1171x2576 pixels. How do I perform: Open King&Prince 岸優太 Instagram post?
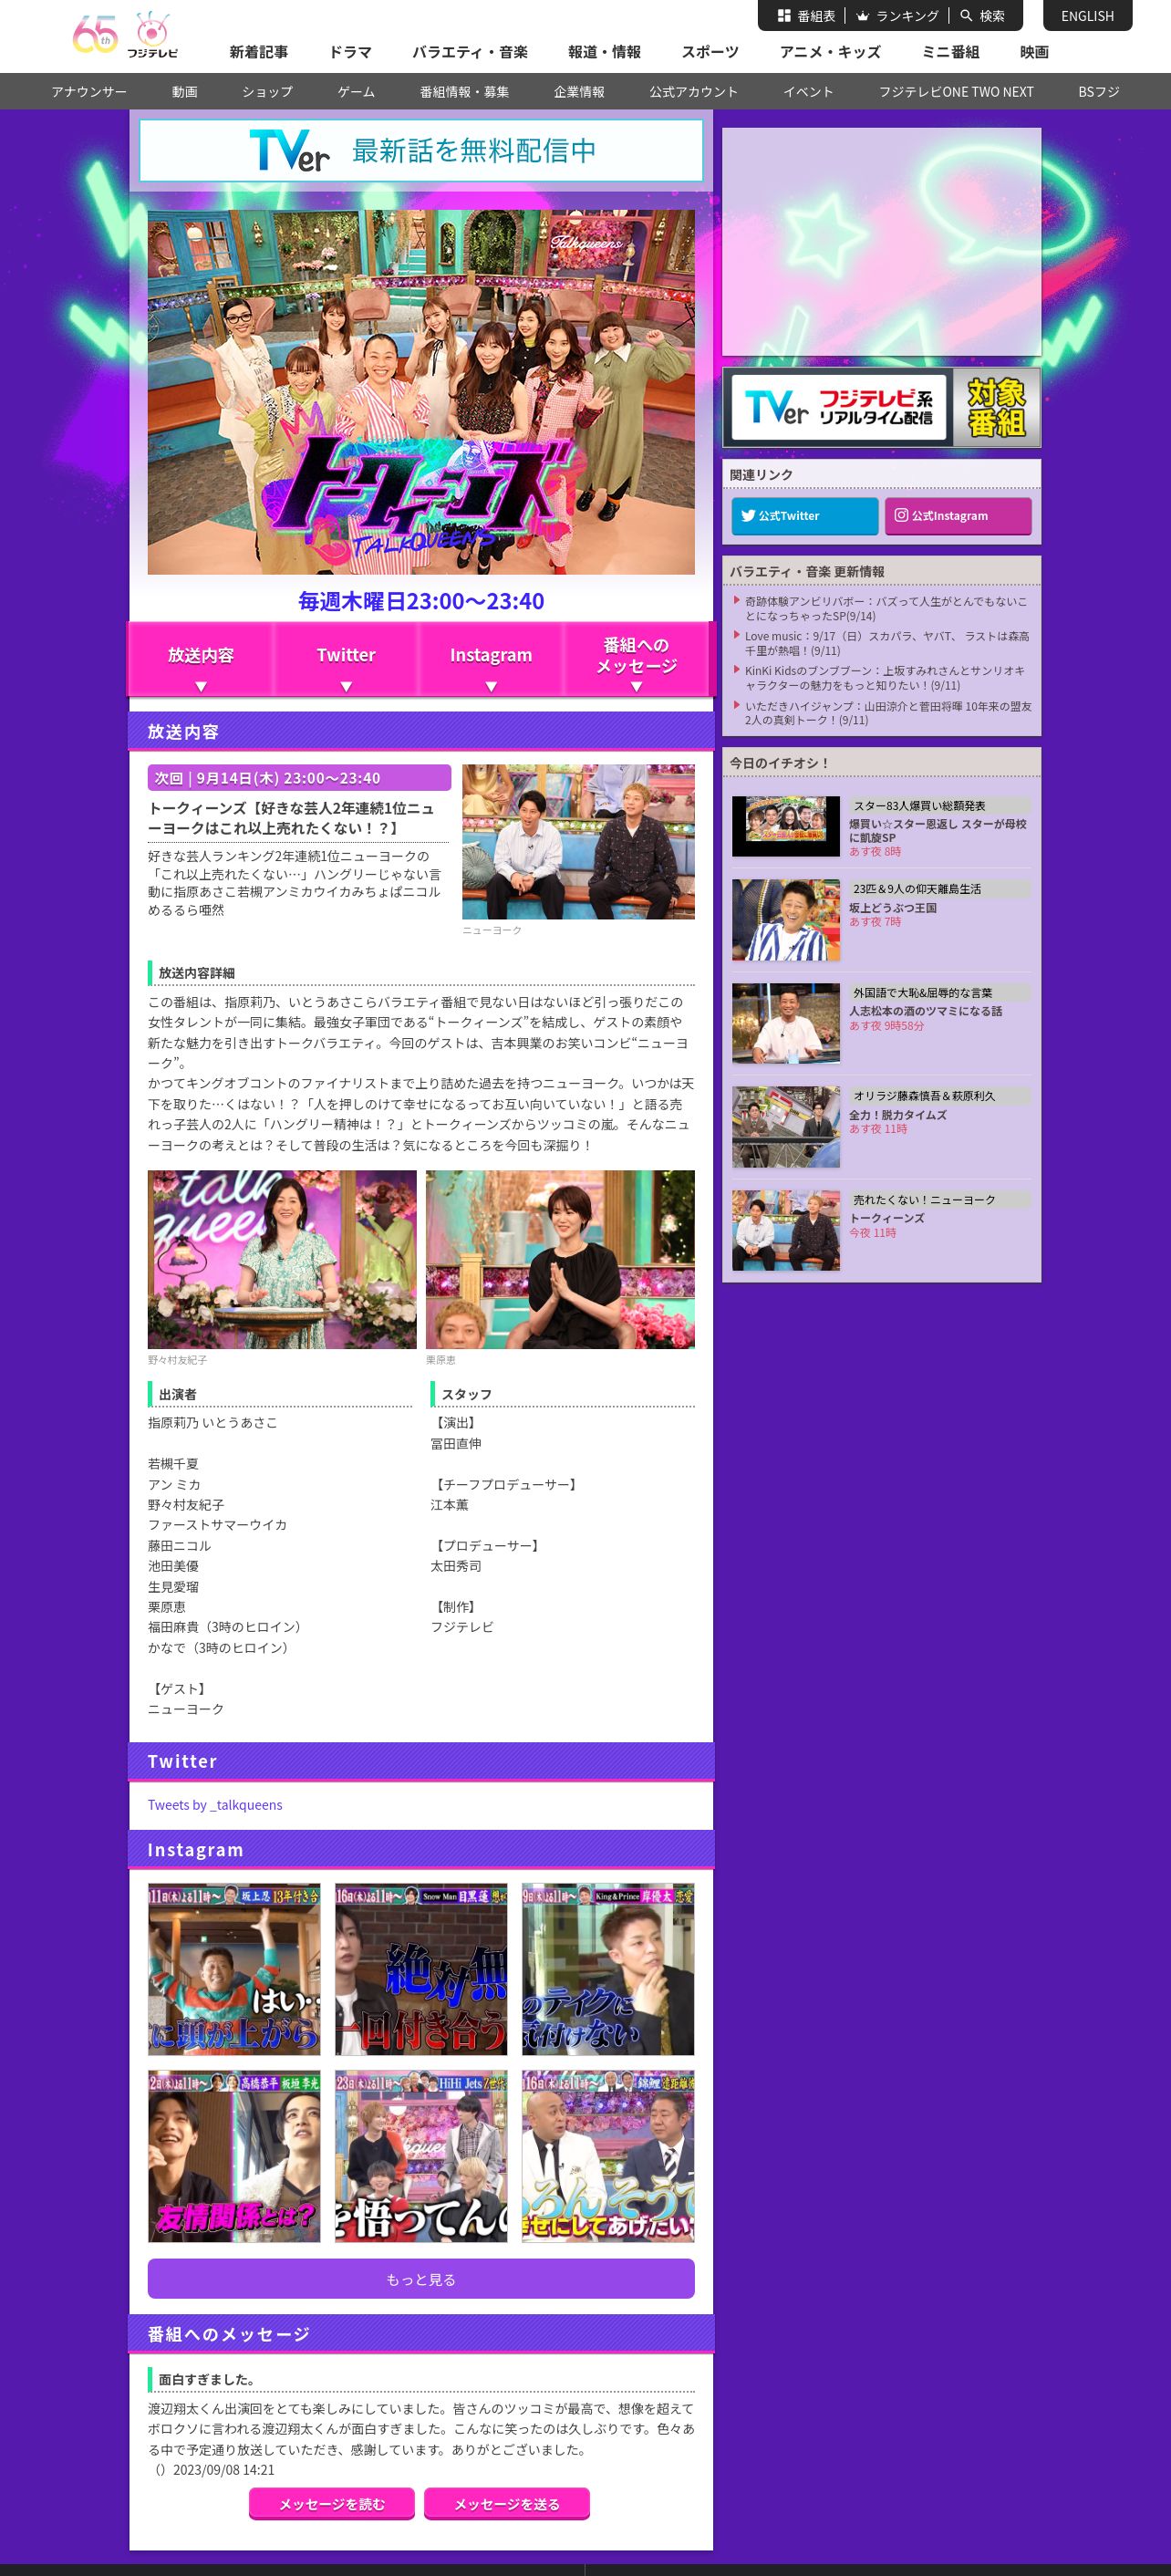[608, 1969]
